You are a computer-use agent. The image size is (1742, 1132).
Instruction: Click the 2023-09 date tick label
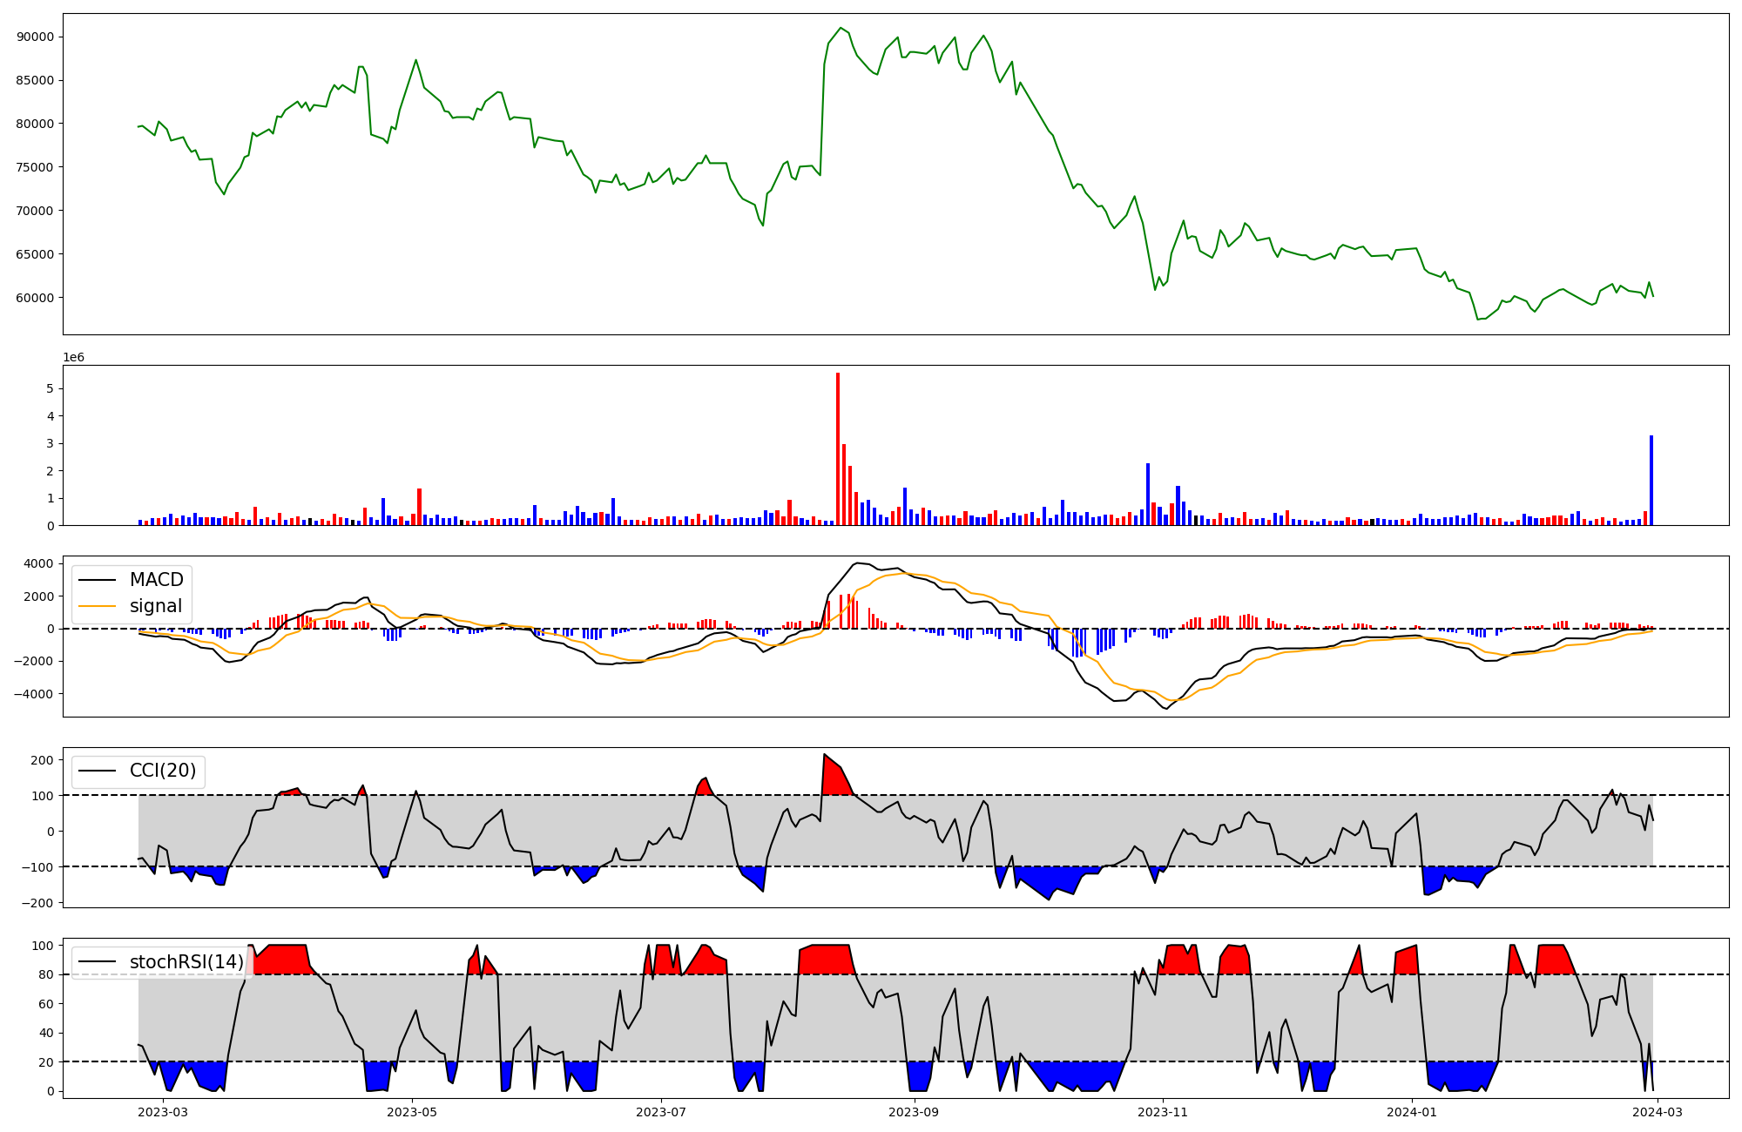(915, 1112)
